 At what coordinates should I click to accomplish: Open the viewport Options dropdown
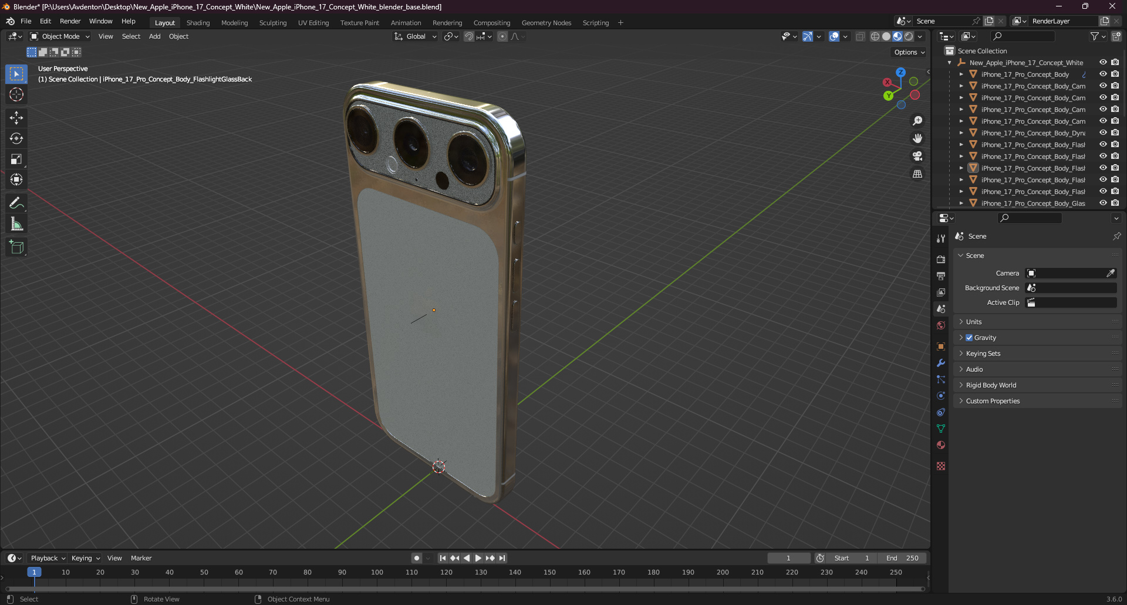909,52
